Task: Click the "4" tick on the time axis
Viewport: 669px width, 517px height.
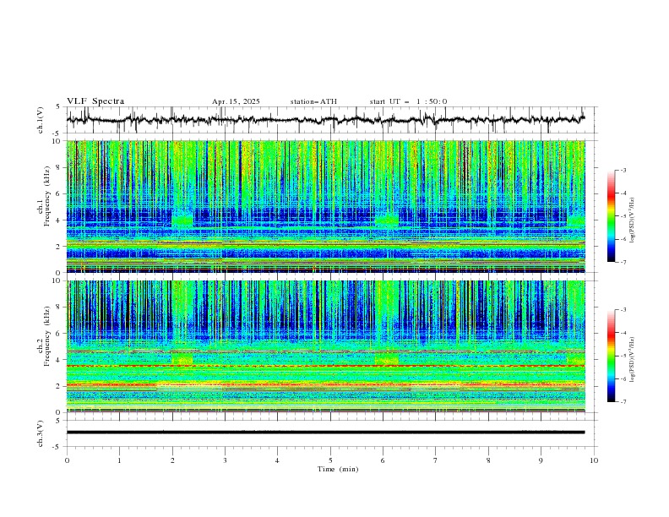Action: coord(277,460)
